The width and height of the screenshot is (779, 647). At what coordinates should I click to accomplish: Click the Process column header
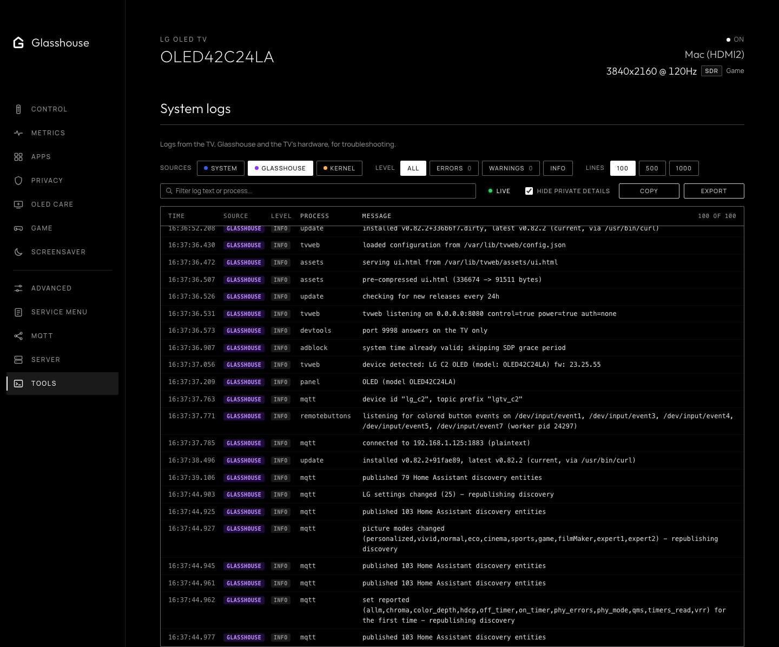pos(315,216)
